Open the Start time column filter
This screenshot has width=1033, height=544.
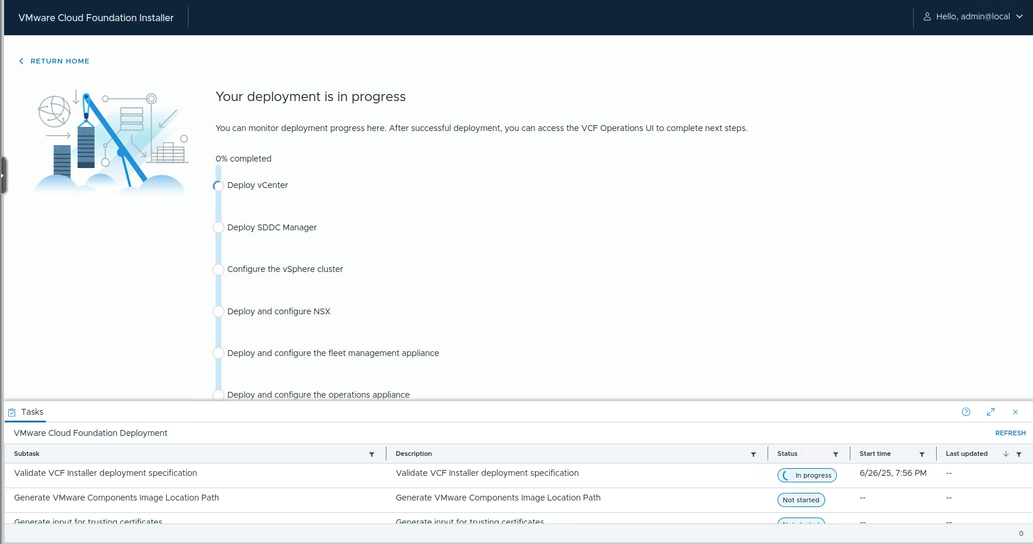pyautogui.click(x=922, y=454)
